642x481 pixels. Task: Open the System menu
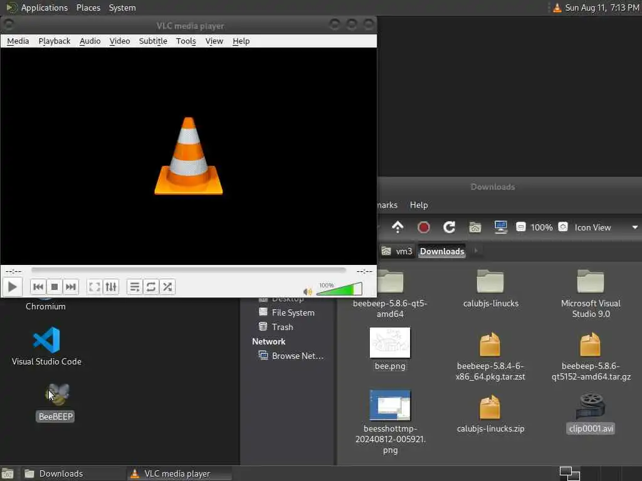click(122, 8)
